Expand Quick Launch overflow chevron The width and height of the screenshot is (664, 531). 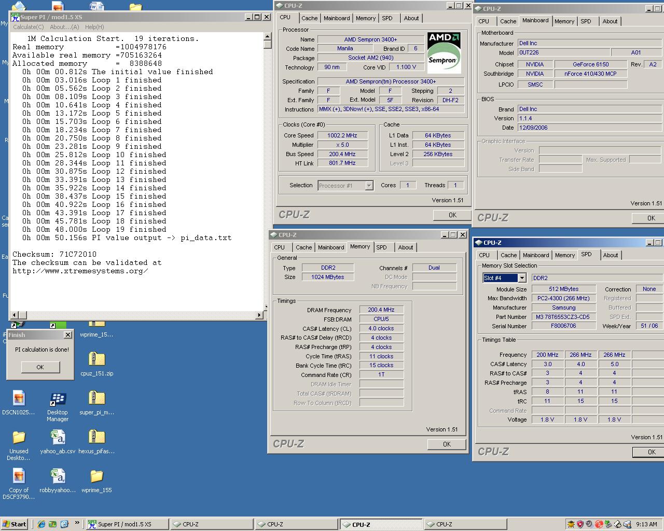pos(77,523)
